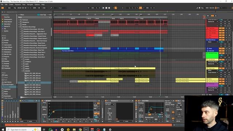Open the Options menu
The height and width of the screenshot is (131, 233).
click(x=37, y=5)
